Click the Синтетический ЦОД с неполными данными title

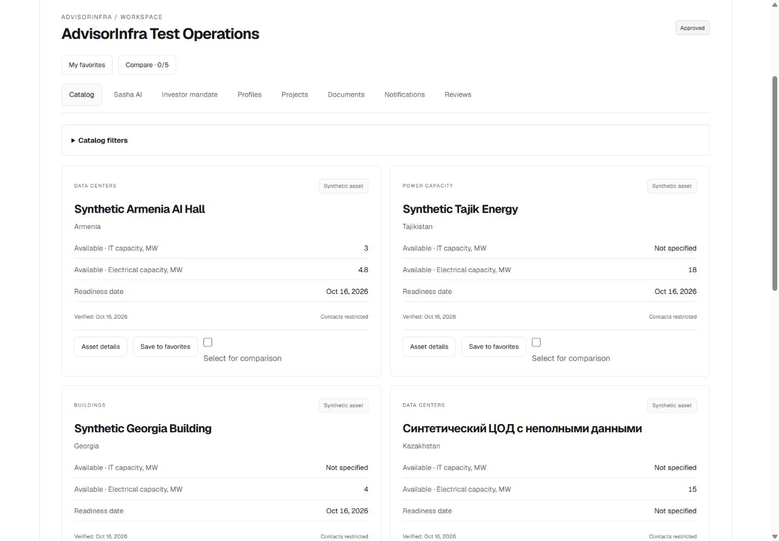coord(522,428)
